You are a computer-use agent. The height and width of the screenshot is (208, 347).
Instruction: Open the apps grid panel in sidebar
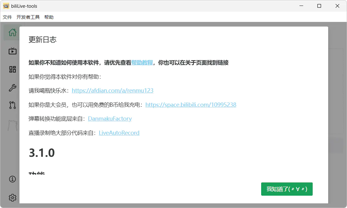pyautogui.click(x=12, y=69)
